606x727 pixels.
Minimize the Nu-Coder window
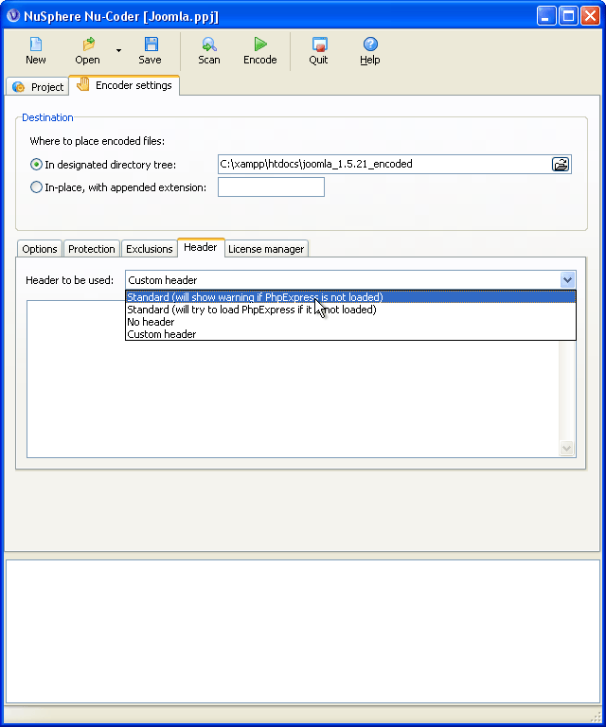click(x=546, y=16)
